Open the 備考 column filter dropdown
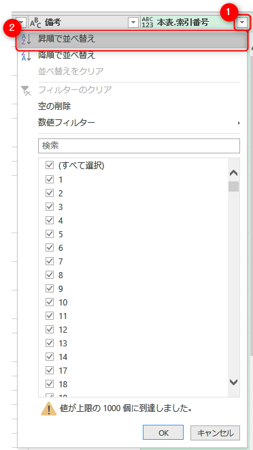The image size is (253, 450). tap(133, 22)
